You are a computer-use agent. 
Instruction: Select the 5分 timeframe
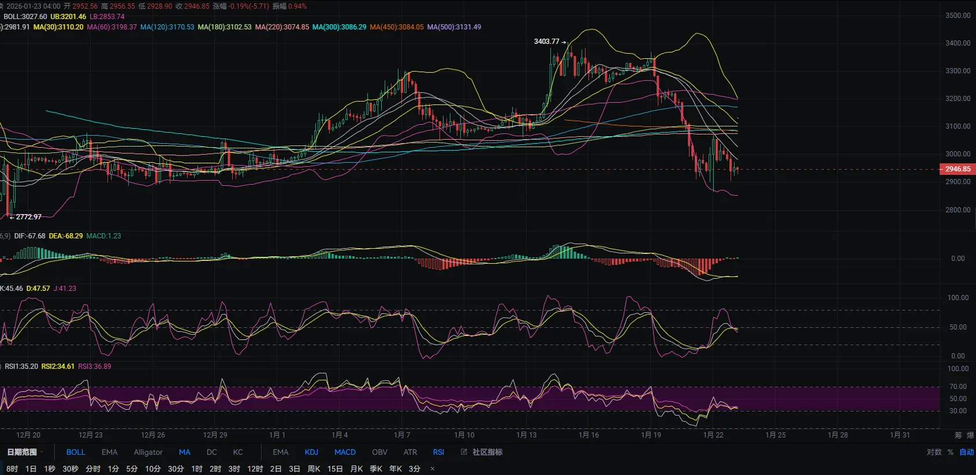tap(132, 469)
